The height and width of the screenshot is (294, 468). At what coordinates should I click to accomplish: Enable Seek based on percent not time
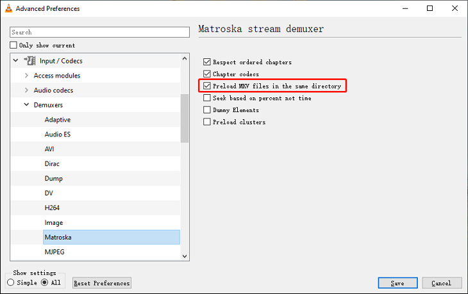coord(207,98)
